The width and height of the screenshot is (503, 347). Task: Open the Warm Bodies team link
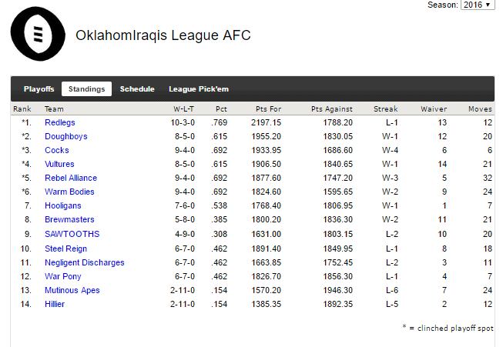click(x=69, y=192)
